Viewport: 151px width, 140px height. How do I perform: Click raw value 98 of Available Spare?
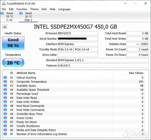142,86
